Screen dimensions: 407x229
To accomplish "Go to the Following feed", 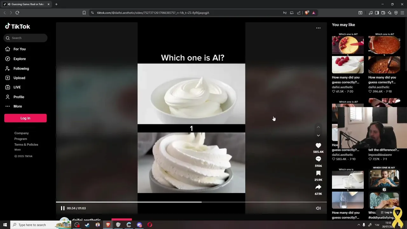I will tap(21, 68).
